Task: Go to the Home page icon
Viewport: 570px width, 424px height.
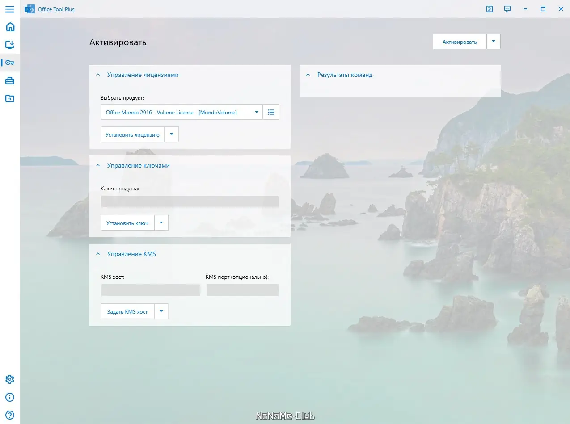Action: coord(10,27)
